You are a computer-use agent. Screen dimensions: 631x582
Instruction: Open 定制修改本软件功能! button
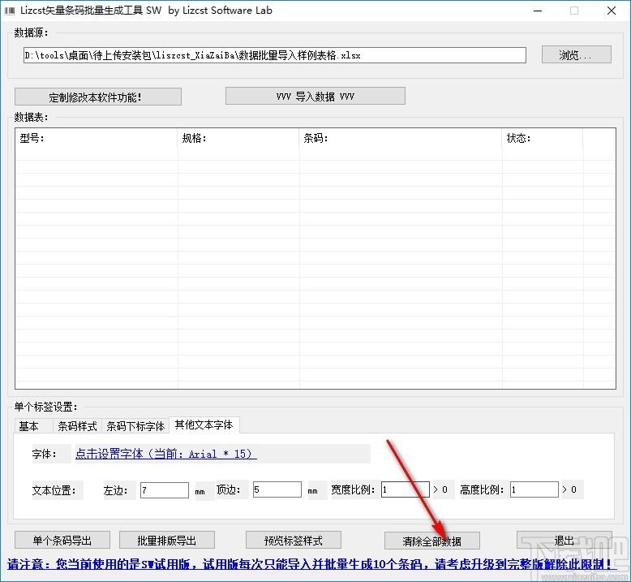[x=98, y=97]
